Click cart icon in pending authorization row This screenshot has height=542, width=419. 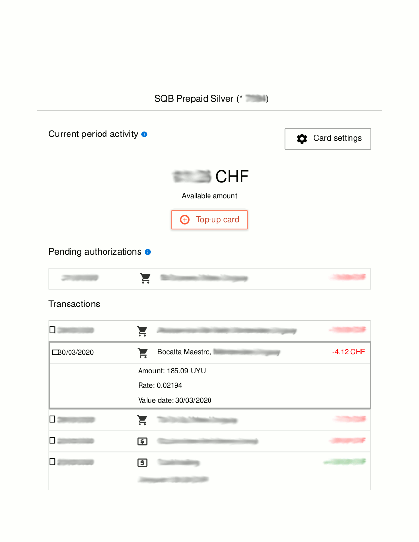pos(145,278)
